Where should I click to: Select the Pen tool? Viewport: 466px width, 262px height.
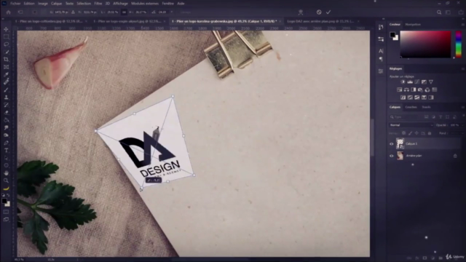point(6,143)
